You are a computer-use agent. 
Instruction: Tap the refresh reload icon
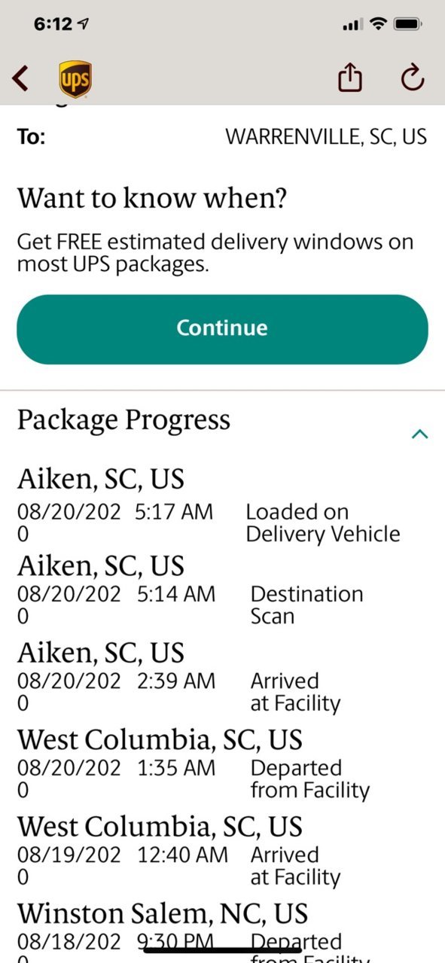click(x=413, y=78)
